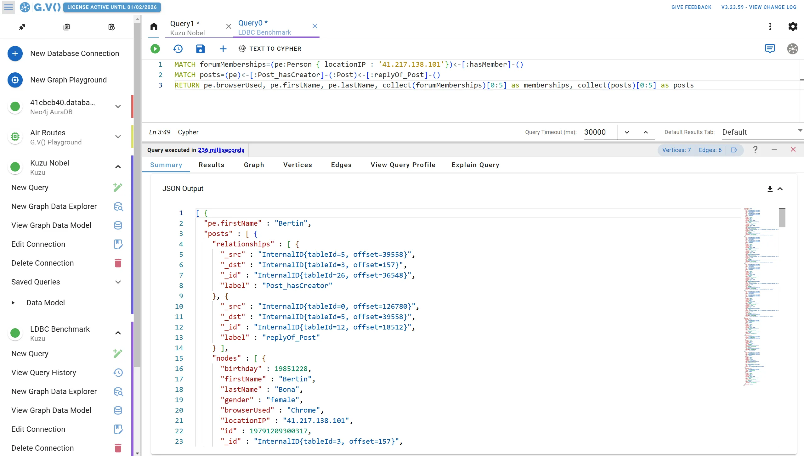
Task: Switch to the Results tab
Action: pyautogui.click(x=211, y=165)
